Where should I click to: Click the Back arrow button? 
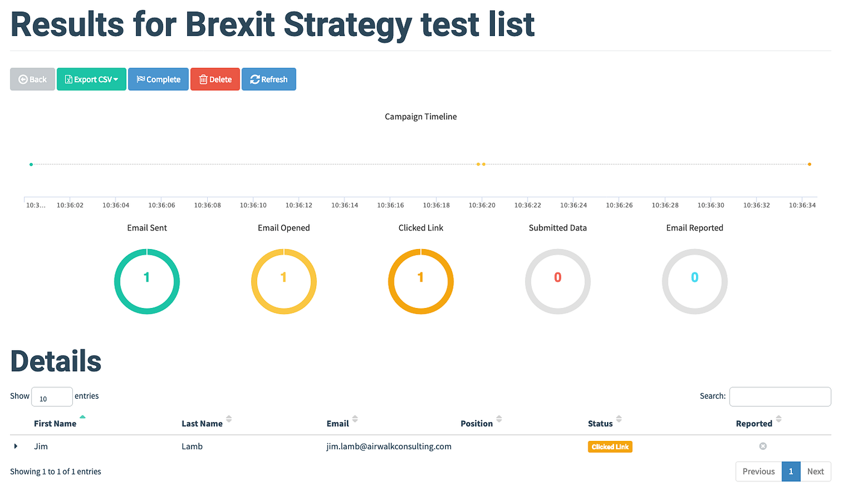pyautogui.click(x=33, y=79)
